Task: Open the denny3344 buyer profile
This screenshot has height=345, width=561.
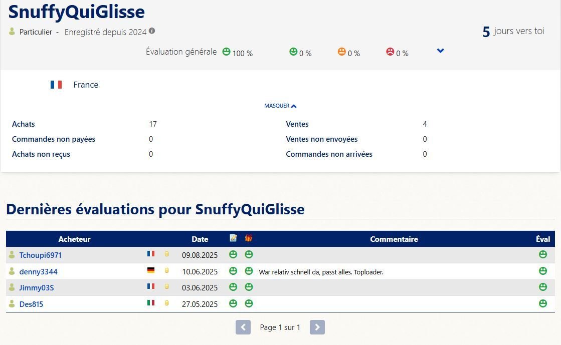Action: pyautogui.click(x=38, y=272)
